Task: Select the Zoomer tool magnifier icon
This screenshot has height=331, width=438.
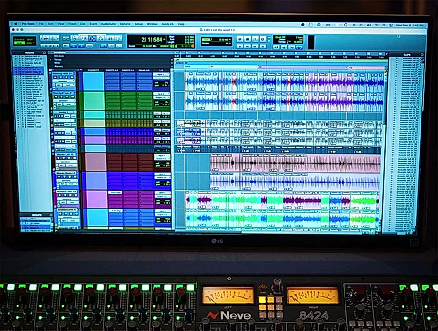Action: (74, 38)
